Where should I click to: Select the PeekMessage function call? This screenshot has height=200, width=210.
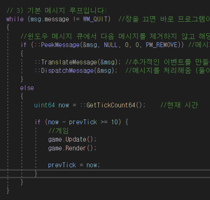pos(60,45)
